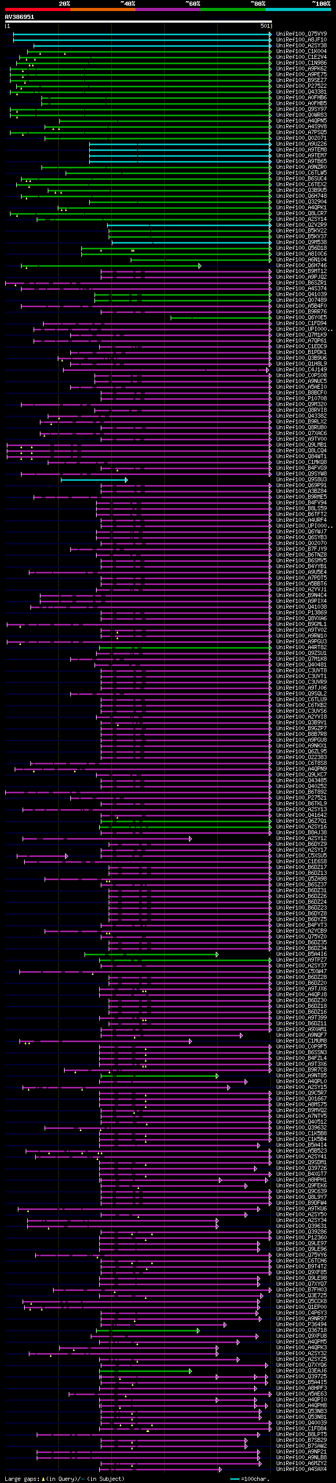The width and height of the screenshot is (336, 1483).
Task: Select hit label UniRef100_Q84WT1
Action: 301,456
